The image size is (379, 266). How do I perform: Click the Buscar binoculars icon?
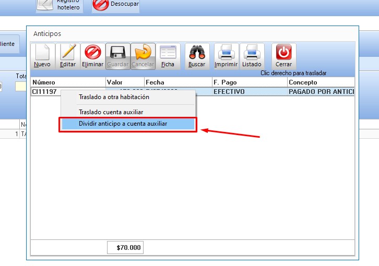point(197,52)
